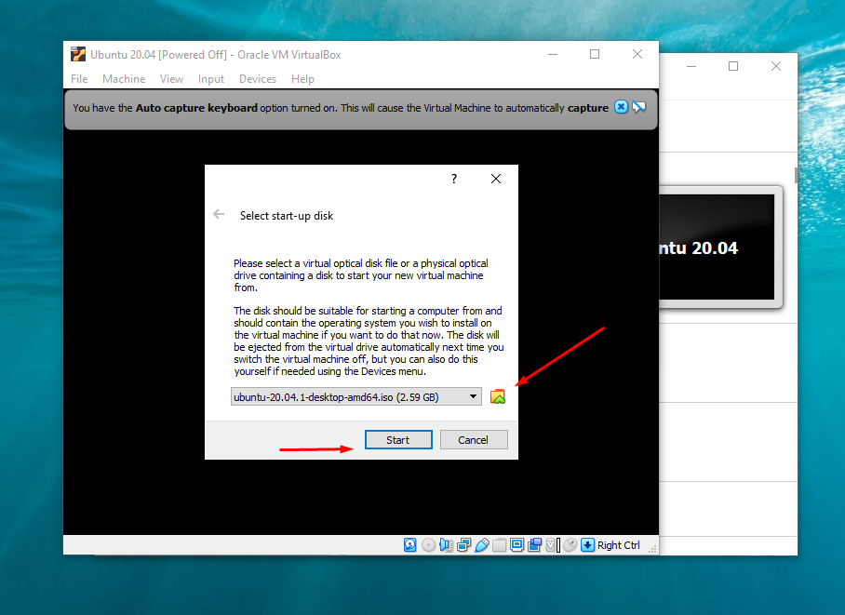Image resolution: width=845 pixels, height=615 pixels.
Task: Click the recording status icon
Action: click(x=535, y=544)
